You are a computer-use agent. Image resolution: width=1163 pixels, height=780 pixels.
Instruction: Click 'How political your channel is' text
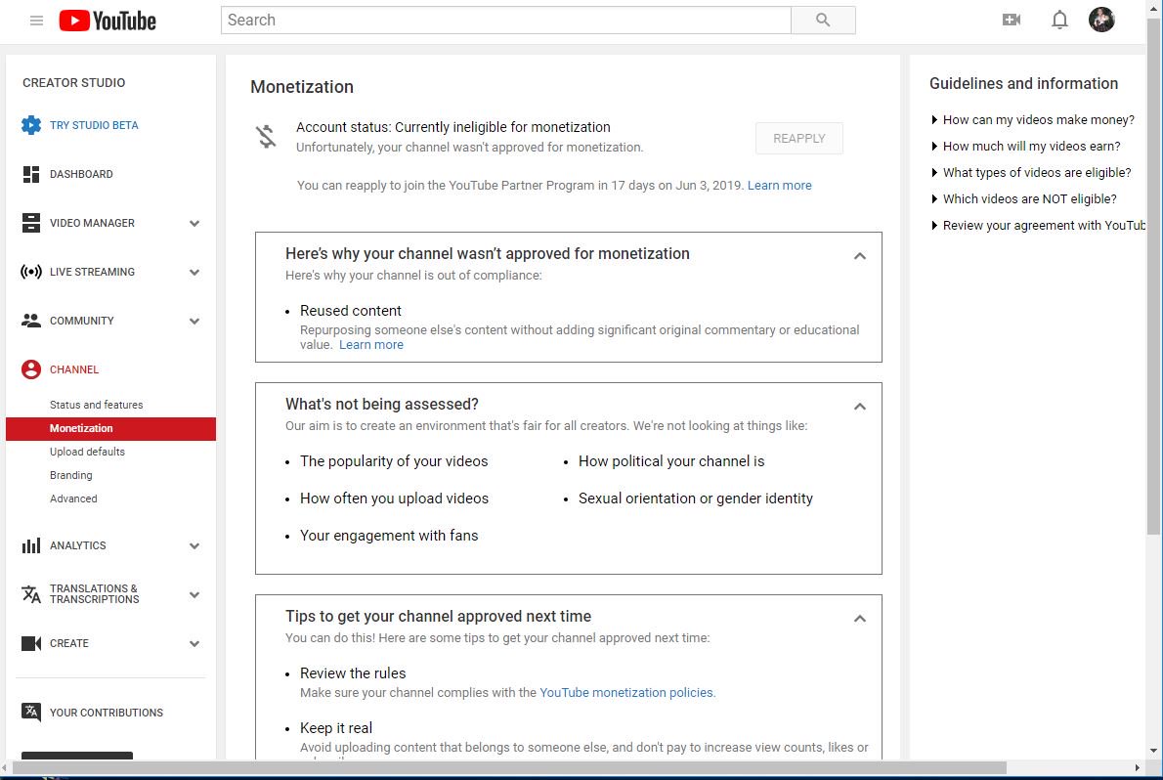(x=671, y=461)
